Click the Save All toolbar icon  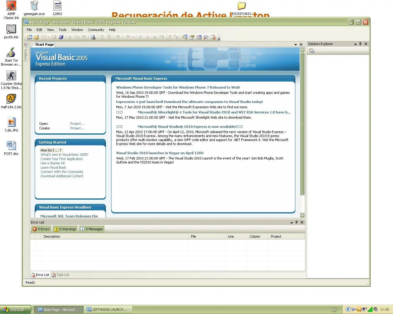[61, 37]
